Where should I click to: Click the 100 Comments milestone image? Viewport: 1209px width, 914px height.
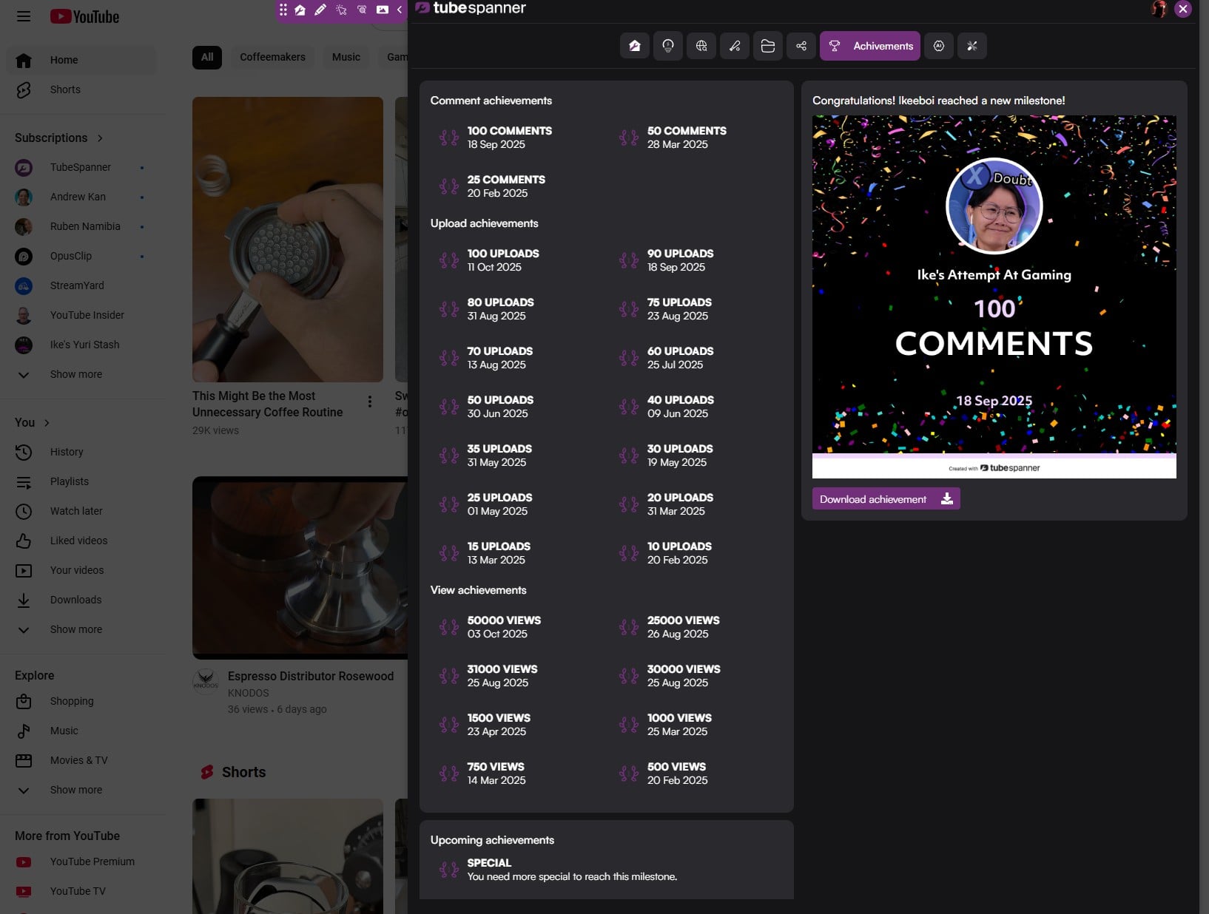click(994, 297)
